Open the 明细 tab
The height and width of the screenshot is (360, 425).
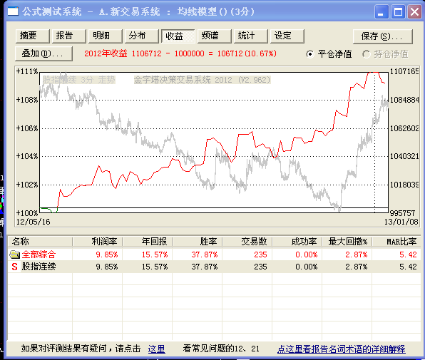(105, 36)
